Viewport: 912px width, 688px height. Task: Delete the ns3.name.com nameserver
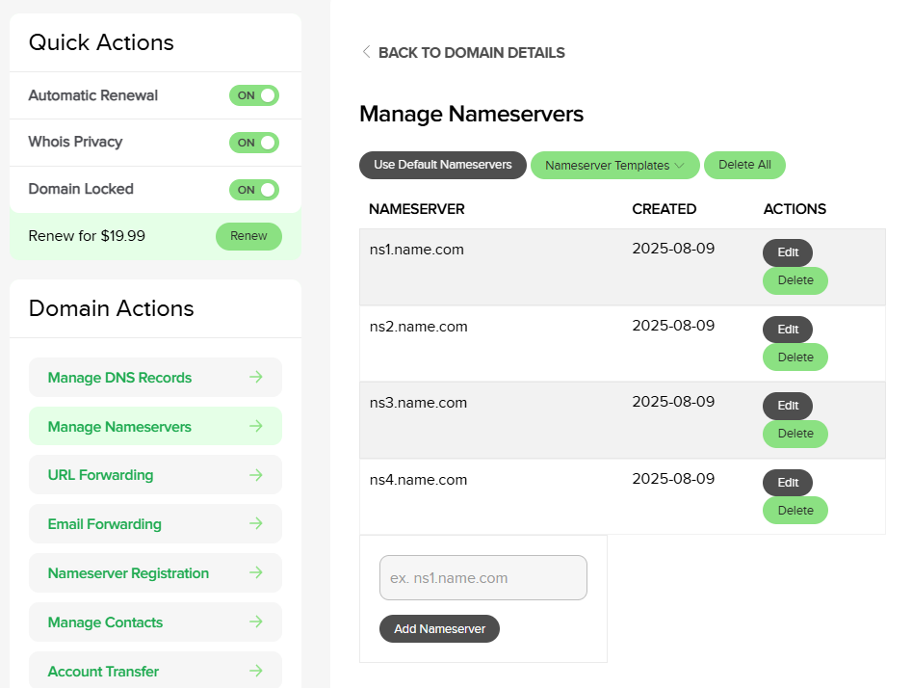point(795,434)
